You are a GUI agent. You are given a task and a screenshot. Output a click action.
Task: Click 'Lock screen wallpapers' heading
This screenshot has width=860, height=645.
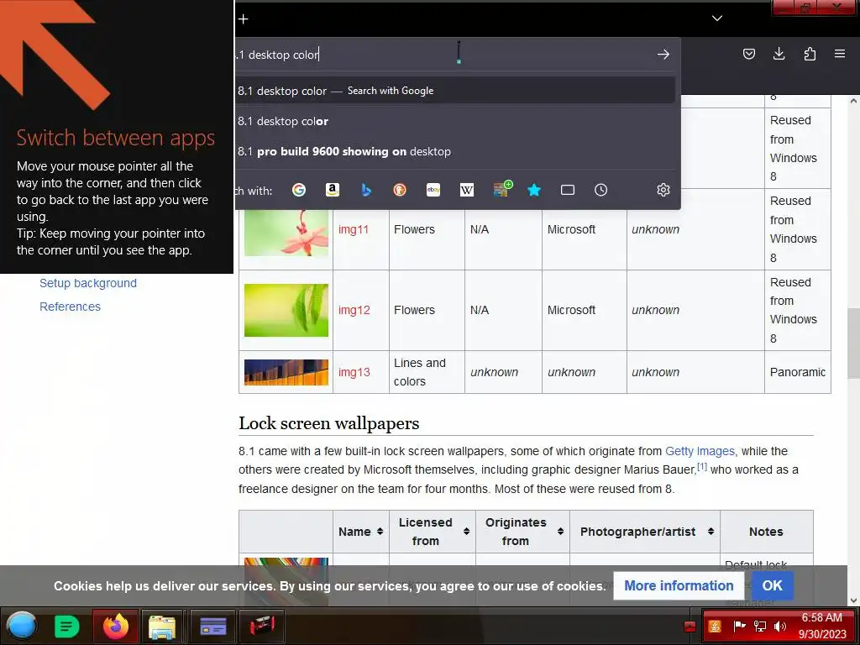(x=329, y=423)
